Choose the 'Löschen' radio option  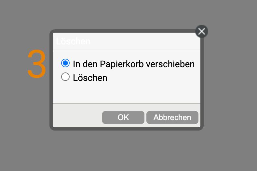[x=65, y=77]
